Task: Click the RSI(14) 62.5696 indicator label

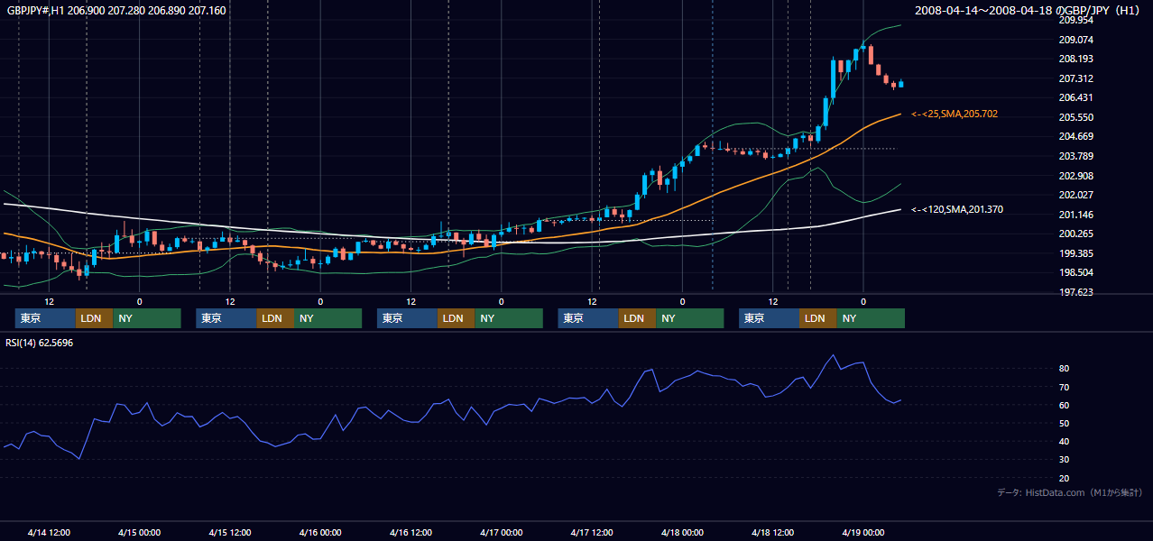Action: click(x=40, y=343)
